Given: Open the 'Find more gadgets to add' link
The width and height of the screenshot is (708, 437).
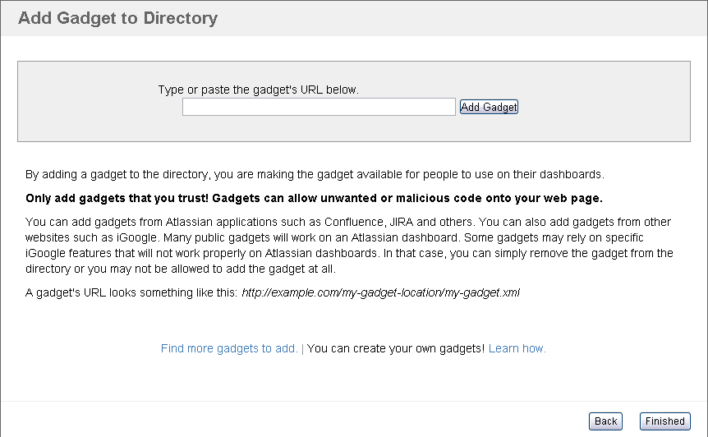Looking at the screenshot, I should tap(229, 348).
